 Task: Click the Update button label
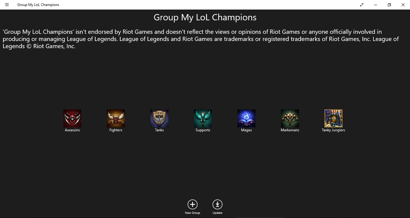pyautogui.click(x=217, y=213)
